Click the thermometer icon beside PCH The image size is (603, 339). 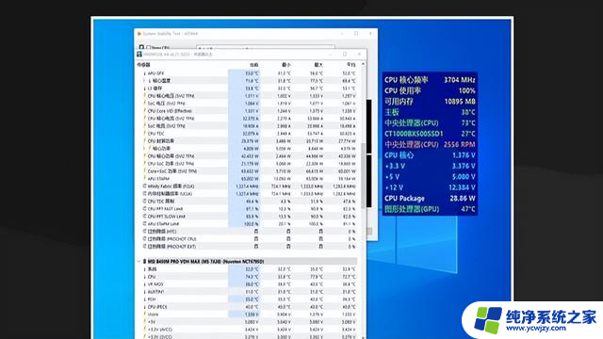pyautogui.click(x=144, y=299)
